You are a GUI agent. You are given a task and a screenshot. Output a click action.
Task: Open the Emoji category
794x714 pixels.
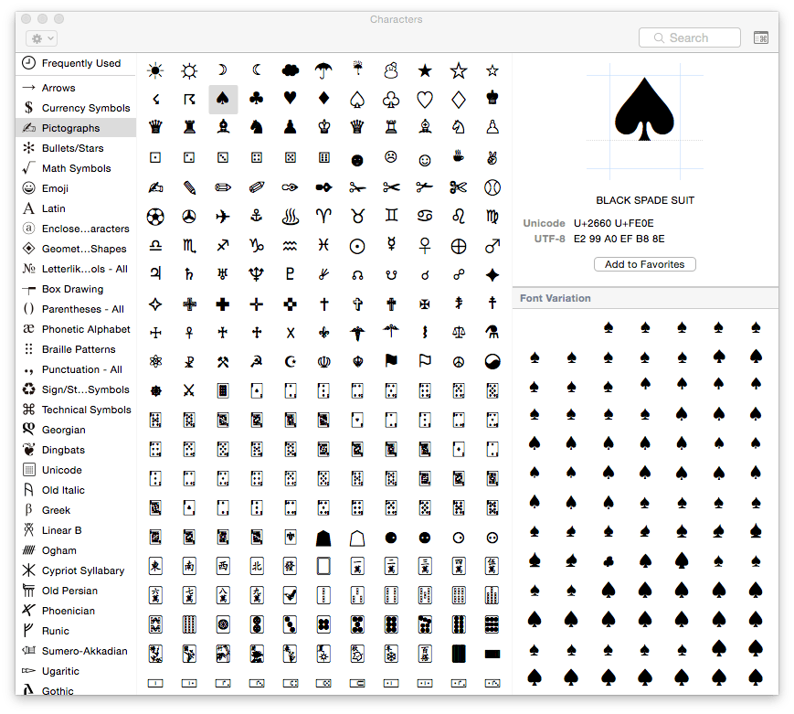(55, 188)
